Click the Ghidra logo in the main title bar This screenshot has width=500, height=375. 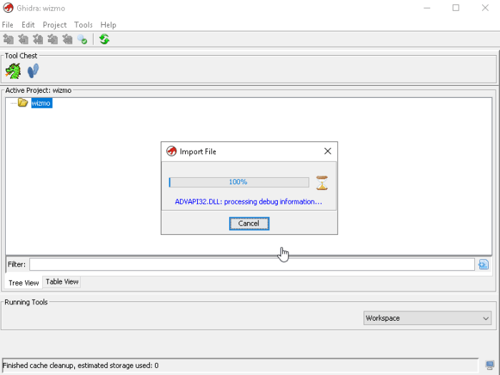[x=9, y=8]
